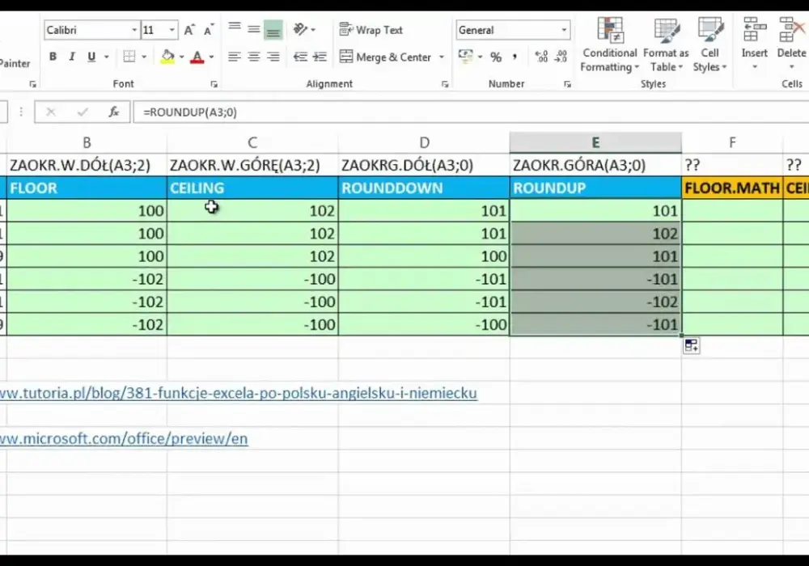Screen dimensions: 809x566
Task: Open the font size 11 dropdown
Action: point(172,30)
